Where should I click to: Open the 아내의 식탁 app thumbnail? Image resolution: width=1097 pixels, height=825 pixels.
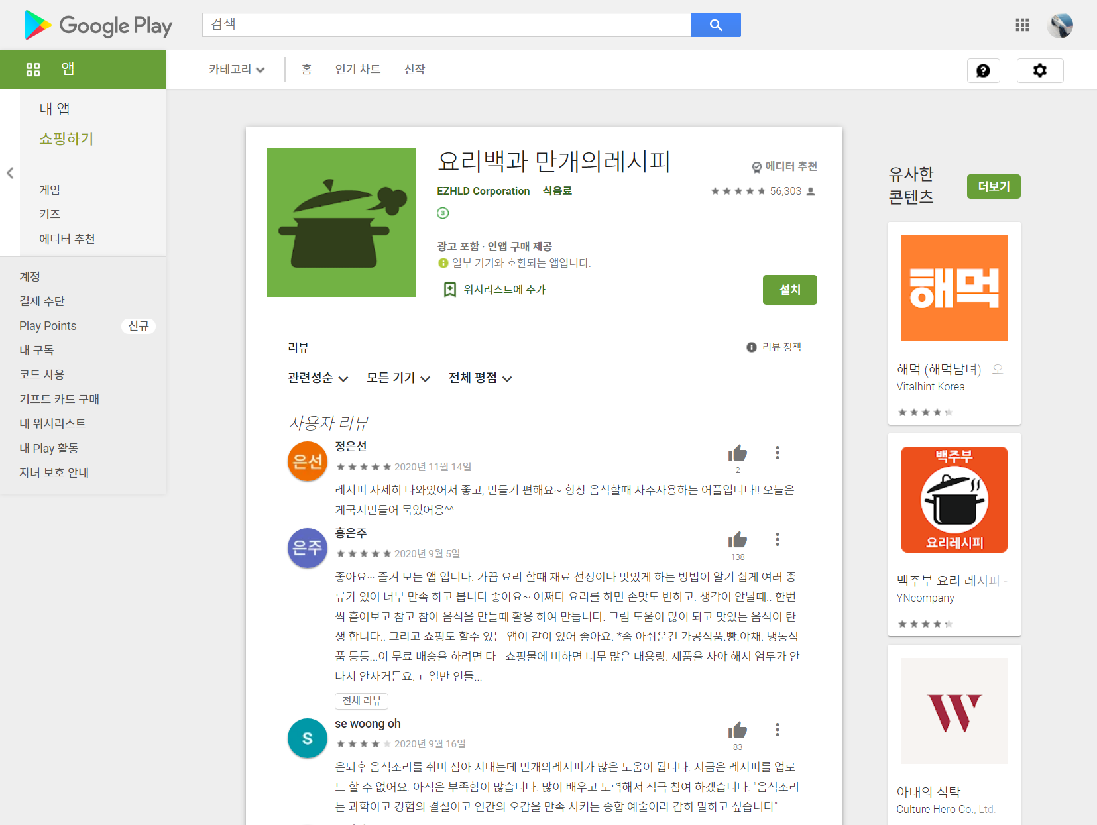point(954,711)
